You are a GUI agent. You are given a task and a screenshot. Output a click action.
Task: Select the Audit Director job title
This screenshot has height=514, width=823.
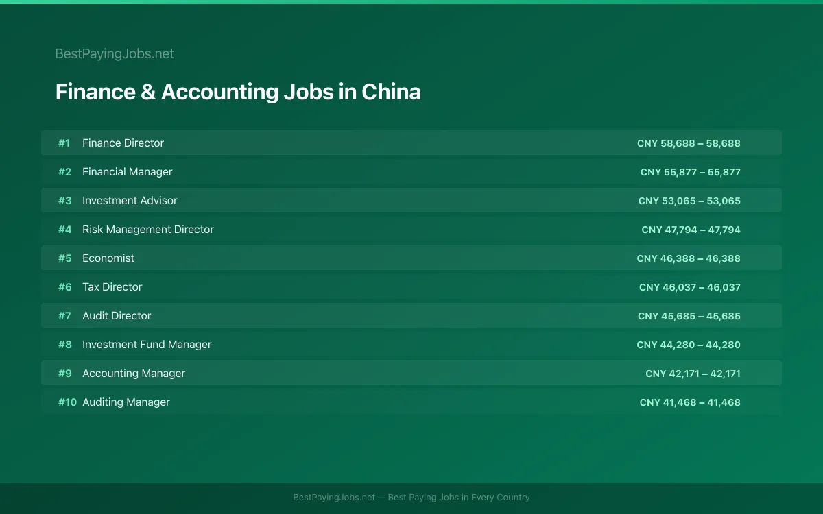click(x=117, y=315)
